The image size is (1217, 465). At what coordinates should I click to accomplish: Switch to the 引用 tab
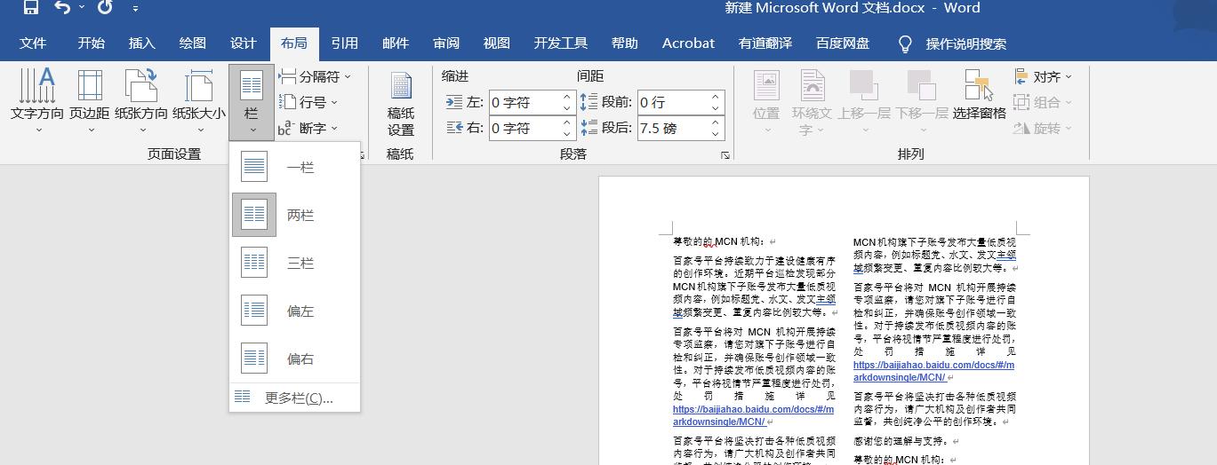click(344, 43)
